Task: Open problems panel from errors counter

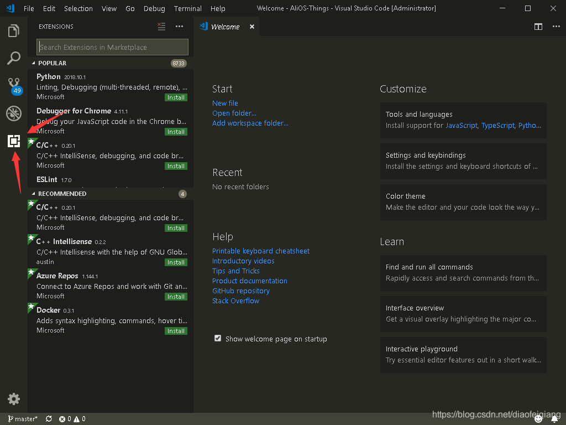Action: 65,419
